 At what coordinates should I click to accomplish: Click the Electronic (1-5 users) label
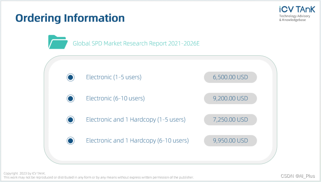point(114,77)
